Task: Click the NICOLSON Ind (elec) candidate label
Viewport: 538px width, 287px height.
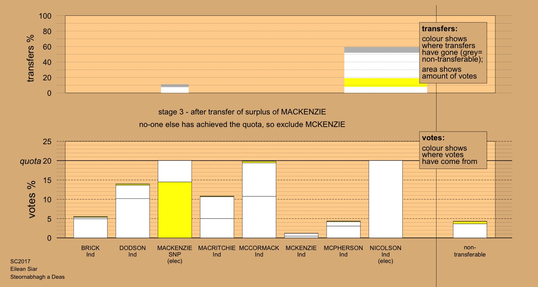Action: click(386, 255)
